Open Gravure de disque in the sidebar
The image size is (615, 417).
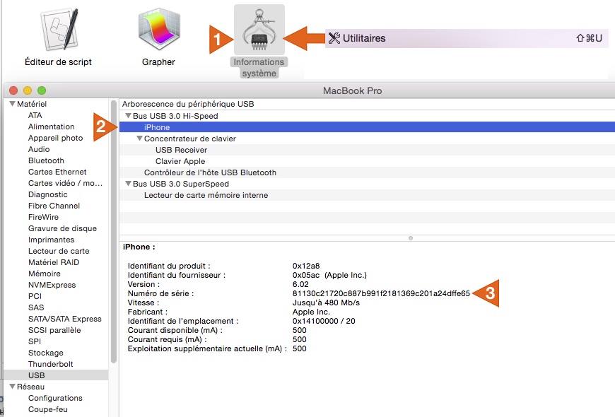(x=62, y=228)
